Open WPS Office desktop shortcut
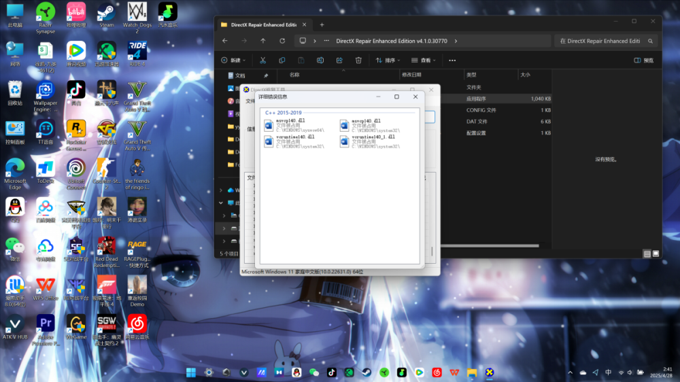680x382 pixels. [46, 288]
